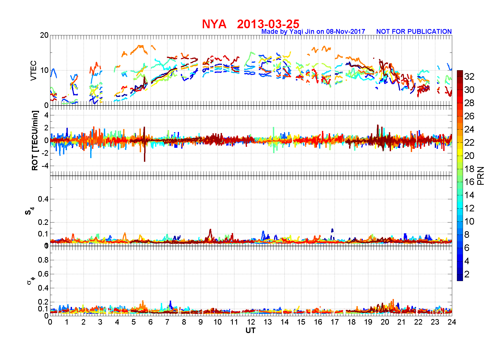This screenshot has width=502, height=351.
Task: Click the colorbar tick label 6
Action: click(467, 248)
